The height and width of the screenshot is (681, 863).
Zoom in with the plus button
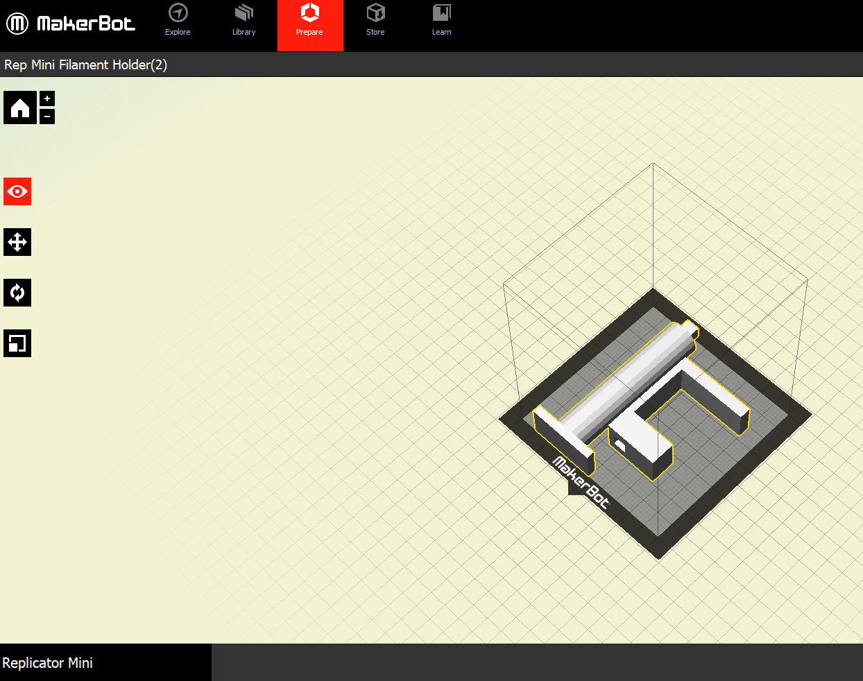47,98
